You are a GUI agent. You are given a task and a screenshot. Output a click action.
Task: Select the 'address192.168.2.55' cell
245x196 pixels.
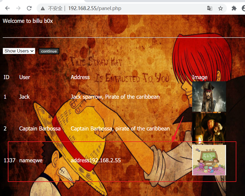point(96,160)
